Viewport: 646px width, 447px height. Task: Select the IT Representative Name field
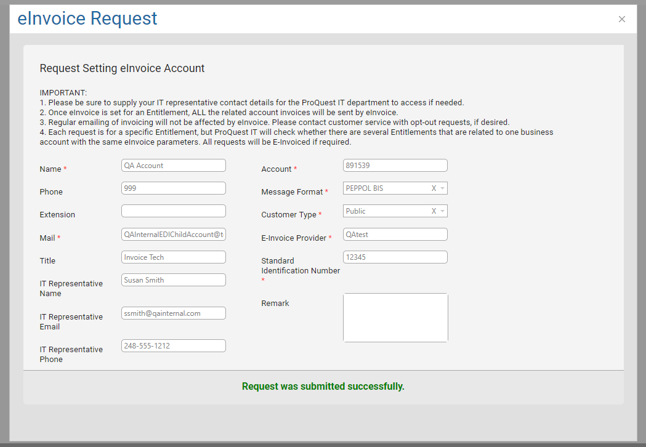tap(173, 280)
